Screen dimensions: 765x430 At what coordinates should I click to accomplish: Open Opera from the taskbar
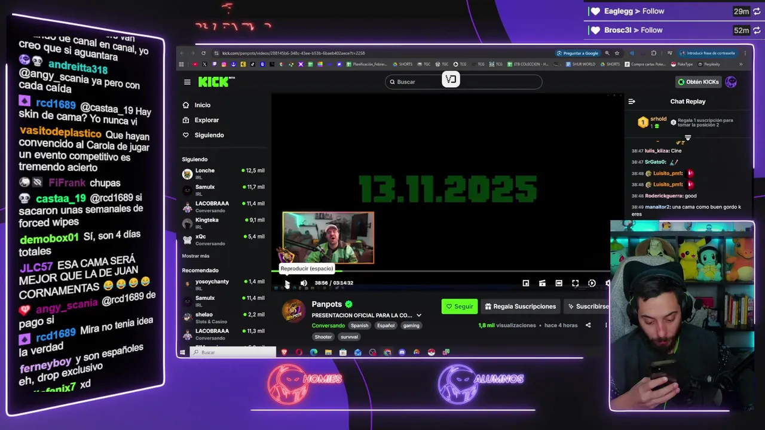(x=299, y=352)
